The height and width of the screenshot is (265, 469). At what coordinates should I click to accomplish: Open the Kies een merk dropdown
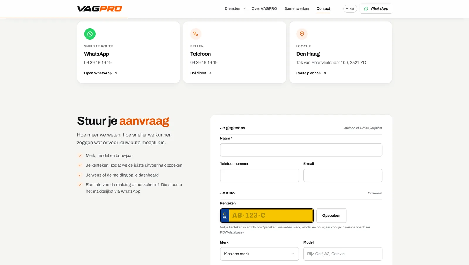pyautogui.click(x=259, y=254)
